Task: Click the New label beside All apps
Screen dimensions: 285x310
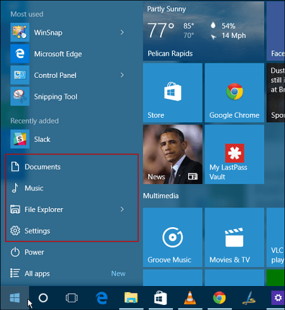Action: [118, 273]
